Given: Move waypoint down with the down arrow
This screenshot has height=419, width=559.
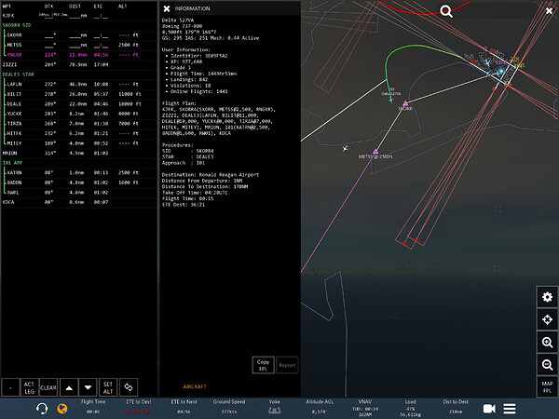Looking at the screenshot, I should click(88, 387).
